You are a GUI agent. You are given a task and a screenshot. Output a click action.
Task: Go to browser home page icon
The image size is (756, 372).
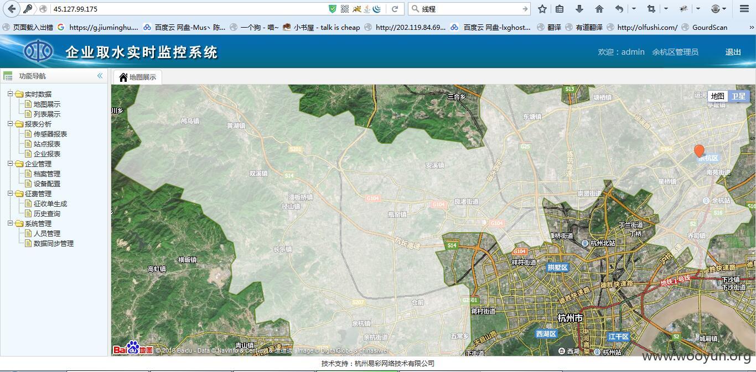point(599,9)
